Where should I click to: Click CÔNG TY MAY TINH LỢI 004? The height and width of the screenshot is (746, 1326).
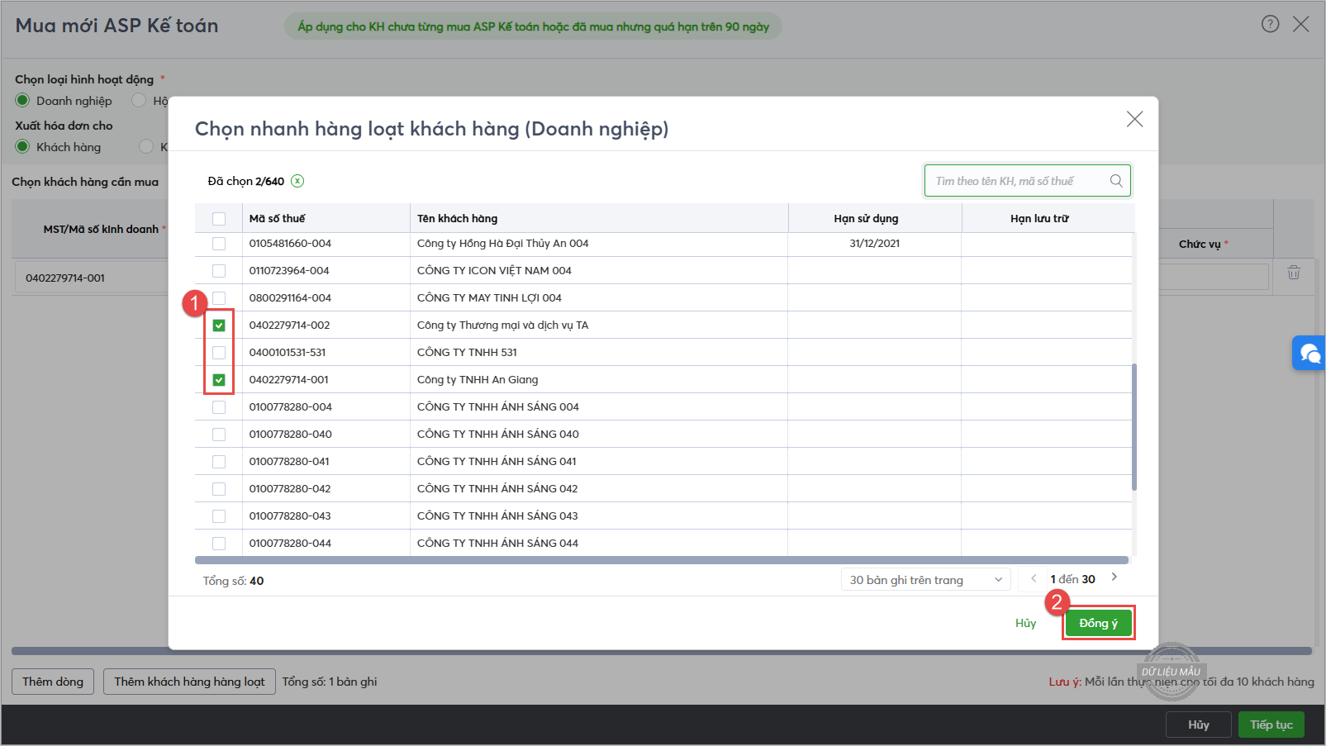tap(489, 297)
